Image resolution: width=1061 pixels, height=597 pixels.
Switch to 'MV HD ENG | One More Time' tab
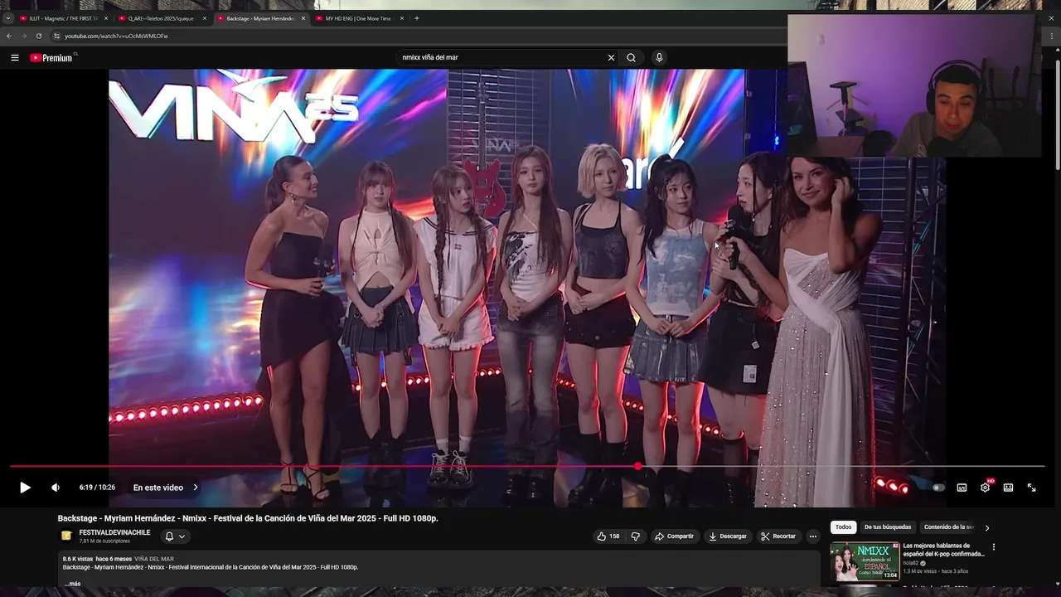(x=358, y=18)
